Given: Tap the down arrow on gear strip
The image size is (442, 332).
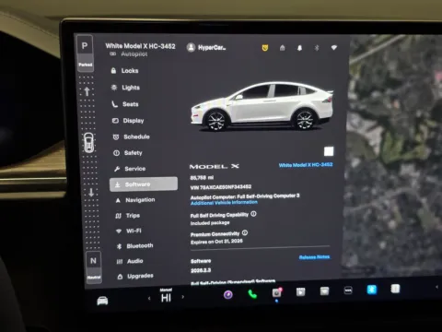Looking at the screenshot, I should point(91,193).
